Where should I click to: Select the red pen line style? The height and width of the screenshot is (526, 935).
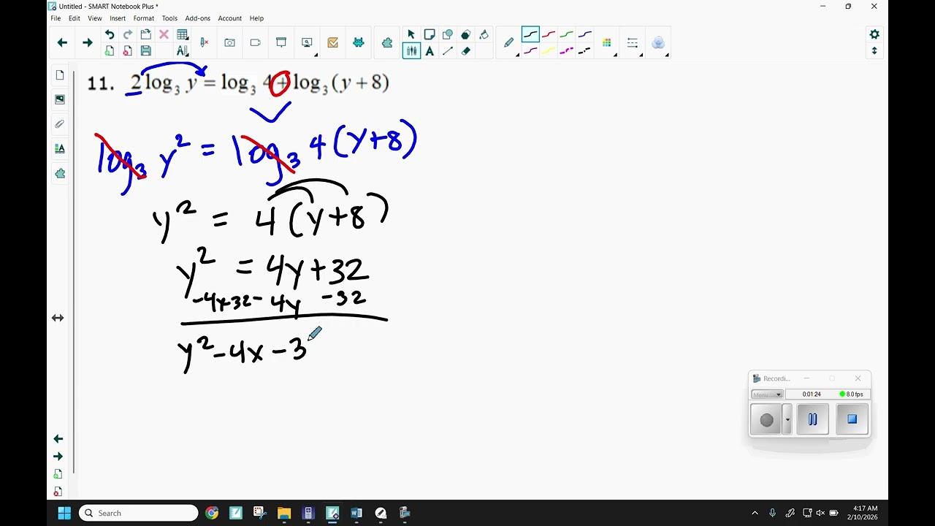pos(549,34)
